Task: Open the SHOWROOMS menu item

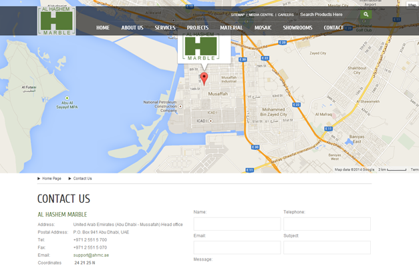Action: tap(297, 28)
